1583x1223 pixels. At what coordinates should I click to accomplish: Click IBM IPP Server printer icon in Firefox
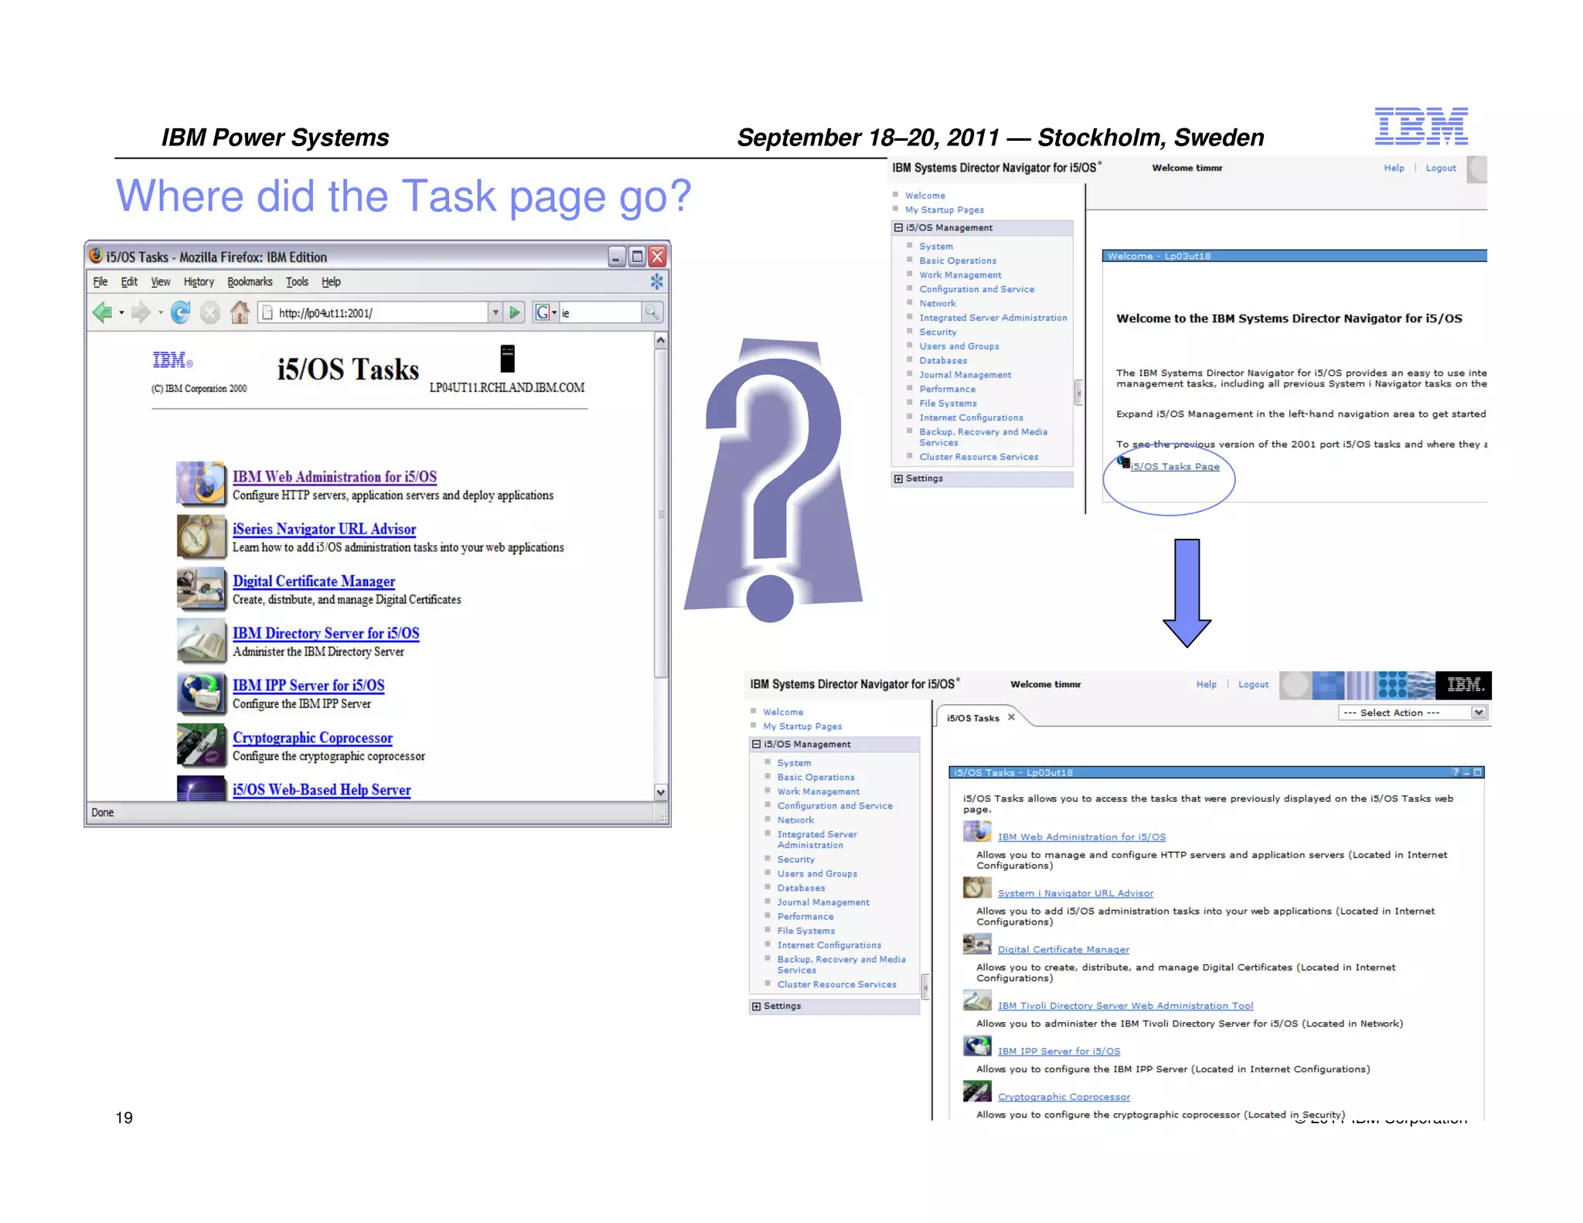point(201,692)
